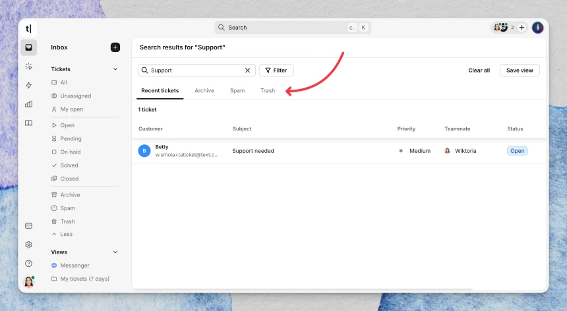Click the Save view button

(x=520, y=71)
